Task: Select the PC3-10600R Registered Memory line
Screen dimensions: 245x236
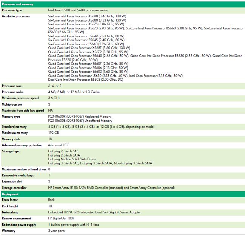Action: 80,116
